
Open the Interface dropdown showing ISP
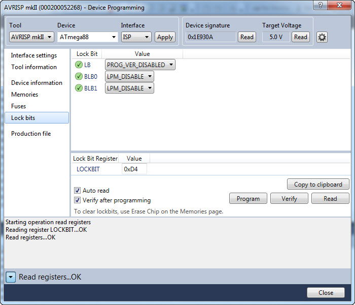click(x=136, y=37)
